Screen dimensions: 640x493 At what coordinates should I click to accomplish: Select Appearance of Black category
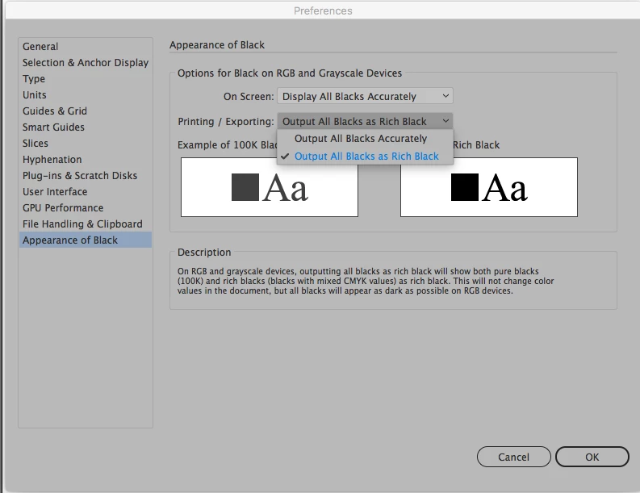click(86, 240)
